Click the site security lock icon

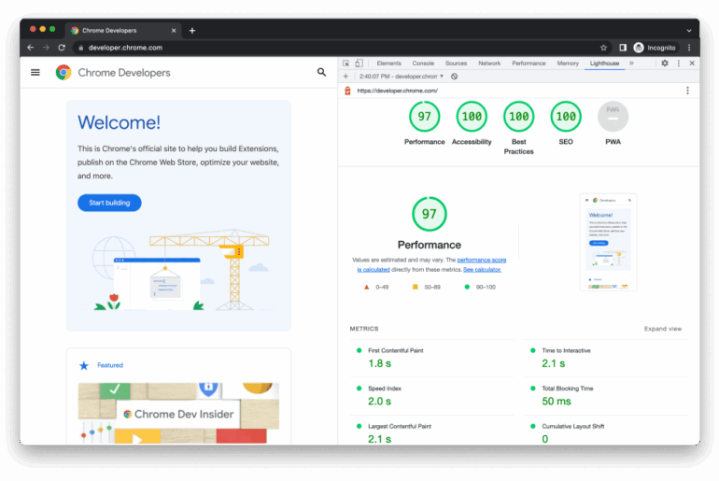tap(80, 48)
